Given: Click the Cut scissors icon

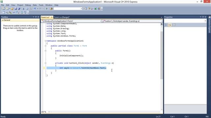Looking at the screenshot, I should [23, 9].
